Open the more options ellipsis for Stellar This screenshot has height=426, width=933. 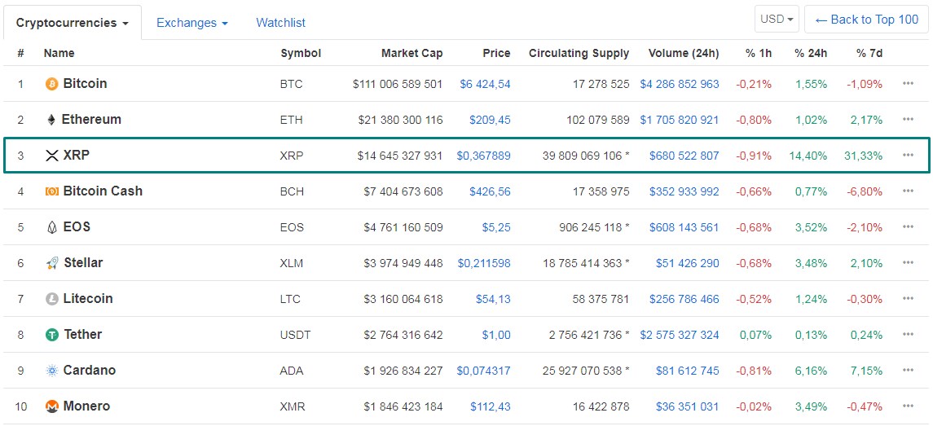click(x=908, y=263)
